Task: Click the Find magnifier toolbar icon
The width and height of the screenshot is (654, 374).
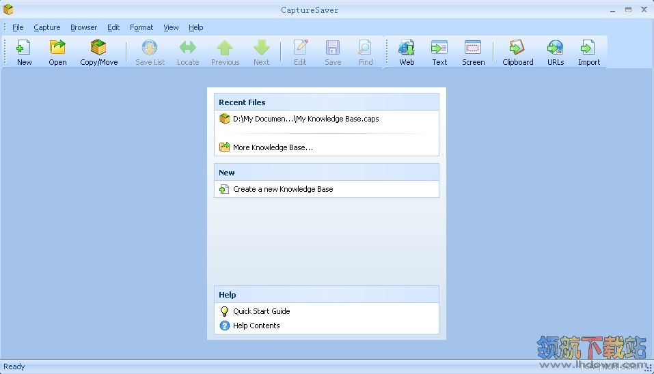Action: [366, 52]
